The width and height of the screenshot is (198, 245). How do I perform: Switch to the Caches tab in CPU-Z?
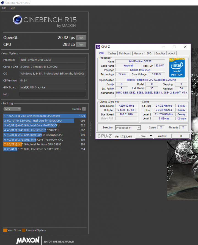click(112, 53)
